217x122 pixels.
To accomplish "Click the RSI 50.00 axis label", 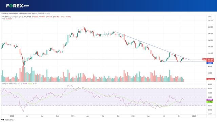I will point(210,97).
